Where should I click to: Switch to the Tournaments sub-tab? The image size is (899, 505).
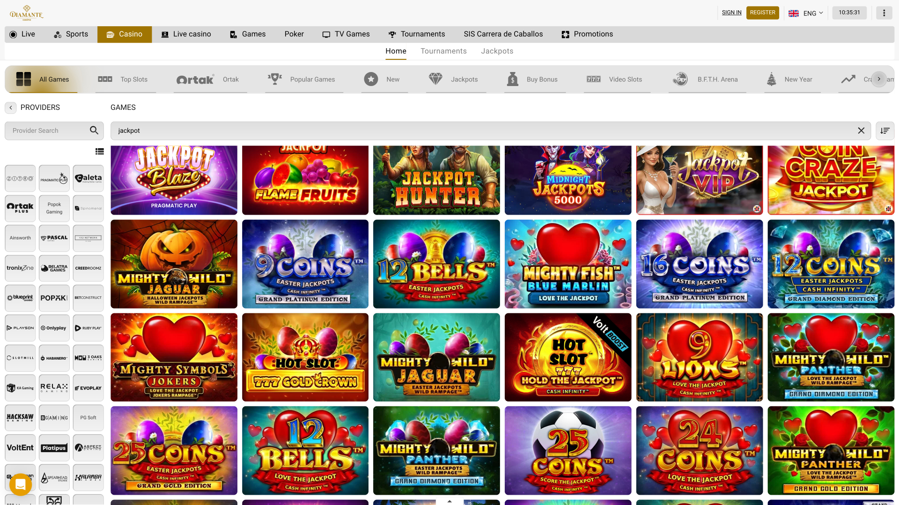(x=443, y=51)
